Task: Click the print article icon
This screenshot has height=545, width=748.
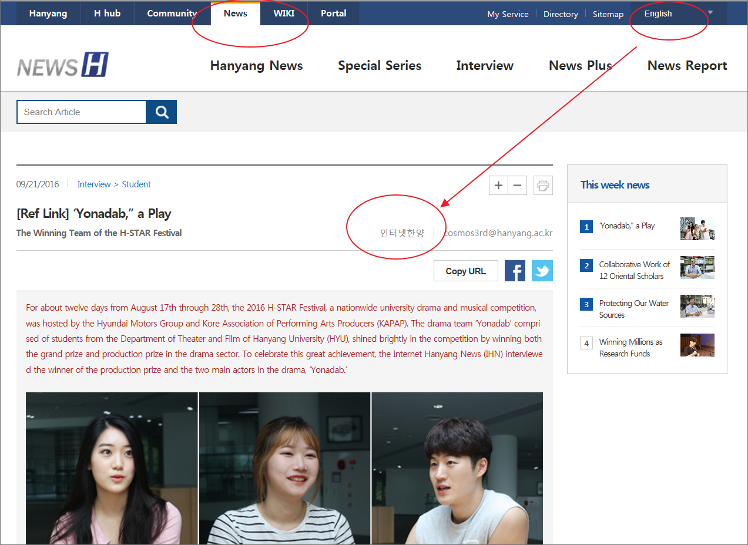Action: point(543,186)
